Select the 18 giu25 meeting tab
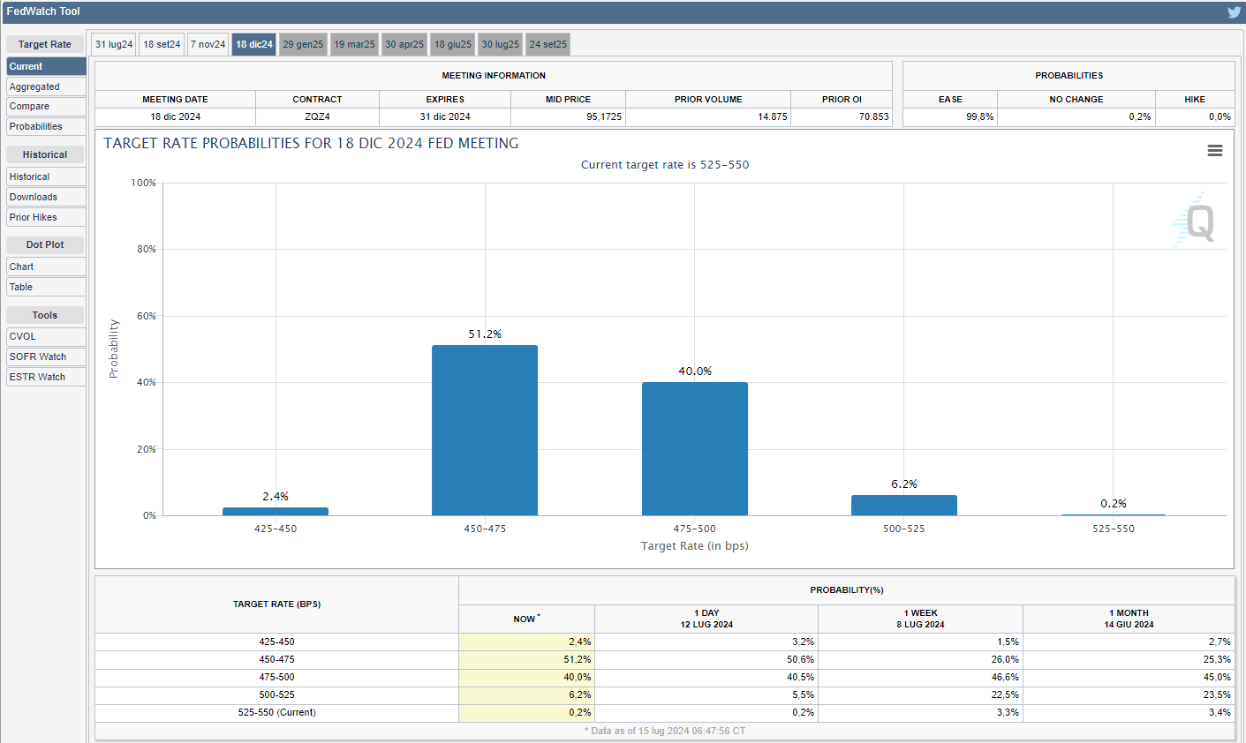 pos(453,44)
